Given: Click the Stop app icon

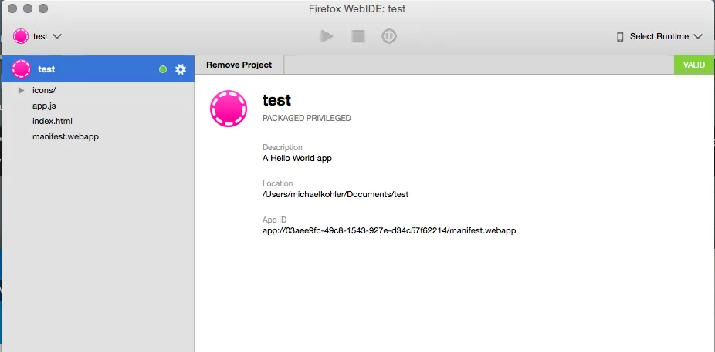Looking at the screenshot, I should (x=358, y=36).
